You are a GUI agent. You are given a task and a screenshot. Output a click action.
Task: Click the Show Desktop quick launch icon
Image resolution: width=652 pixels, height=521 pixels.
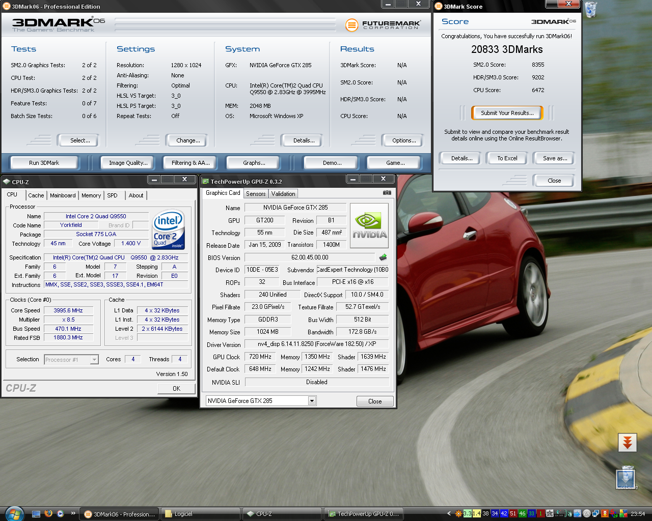36,514
